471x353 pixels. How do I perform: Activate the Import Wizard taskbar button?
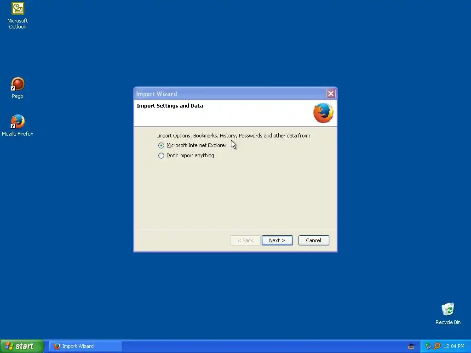pyautogui.click(x=85, y=346)
